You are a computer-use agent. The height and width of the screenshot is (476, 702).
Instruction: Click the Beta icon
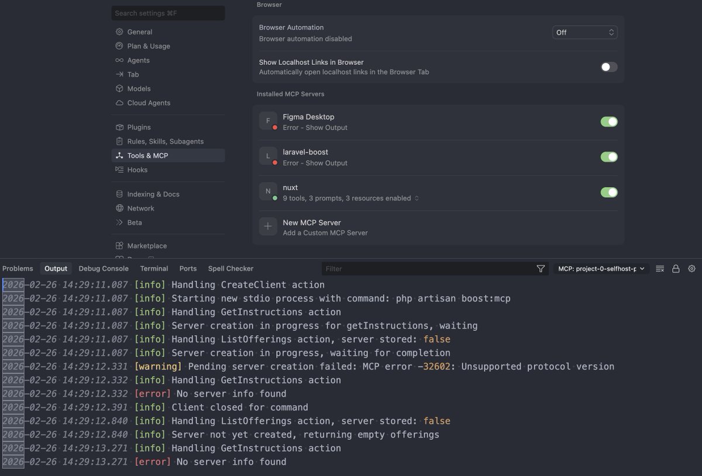(x=119, y=223)
